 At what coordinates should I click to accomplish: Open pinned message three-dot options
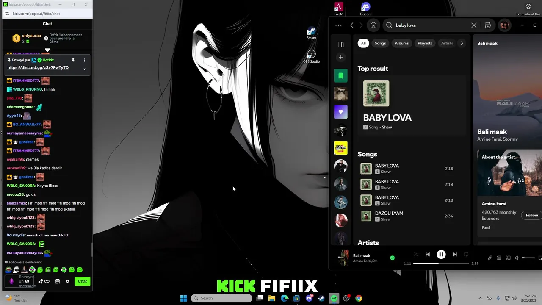(84, 60)
